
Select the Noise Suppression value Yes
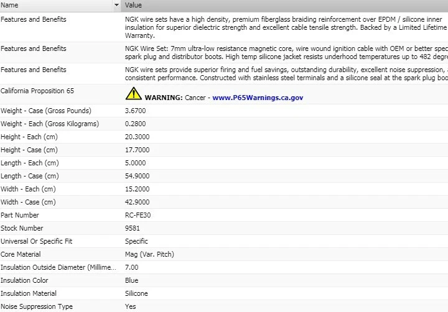point(130,306)
